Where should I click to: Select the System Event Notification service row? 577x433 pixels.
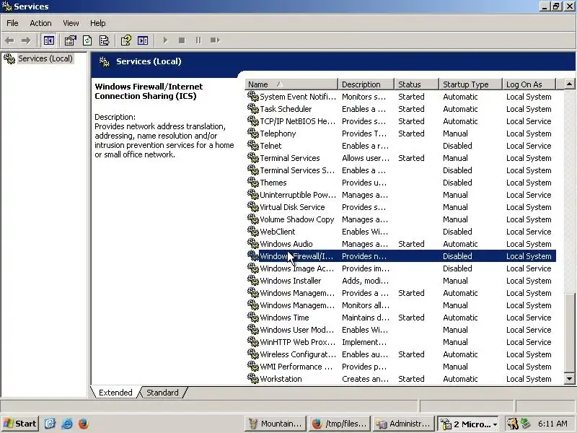pos(401,97)
